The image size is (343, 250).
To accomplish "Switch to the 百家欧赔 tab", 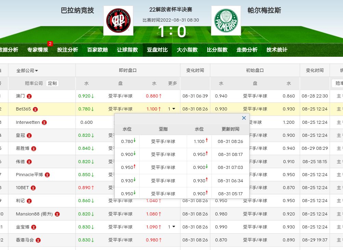I will pos(97,50).
